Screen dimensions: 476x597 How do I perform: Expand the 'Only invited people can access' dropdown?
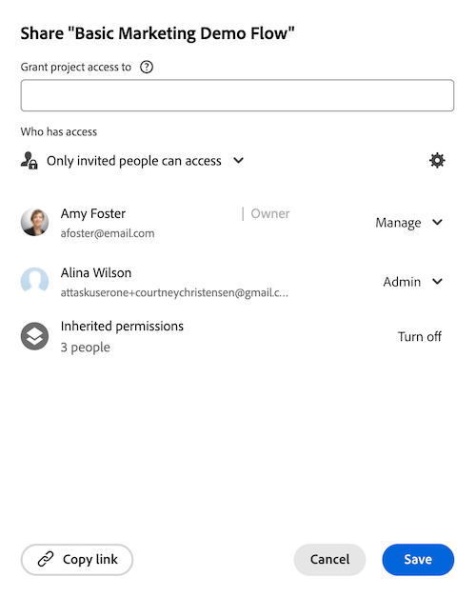coord(145,161)
